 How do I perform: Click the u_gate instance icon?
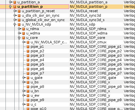(28, 78)
